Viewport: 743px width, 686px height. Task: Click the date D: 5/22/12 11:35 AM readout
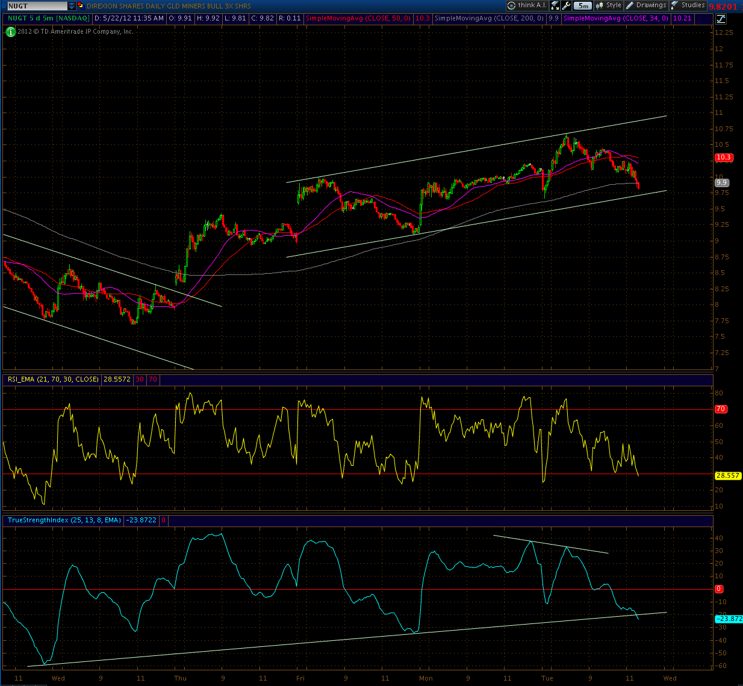(x=129, y=18)
